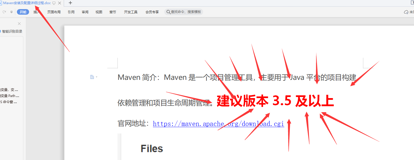This screenshot has width=414, height=160.
Task: Select the outline entry ending with 变量 Path…
Action: point(9,96)
